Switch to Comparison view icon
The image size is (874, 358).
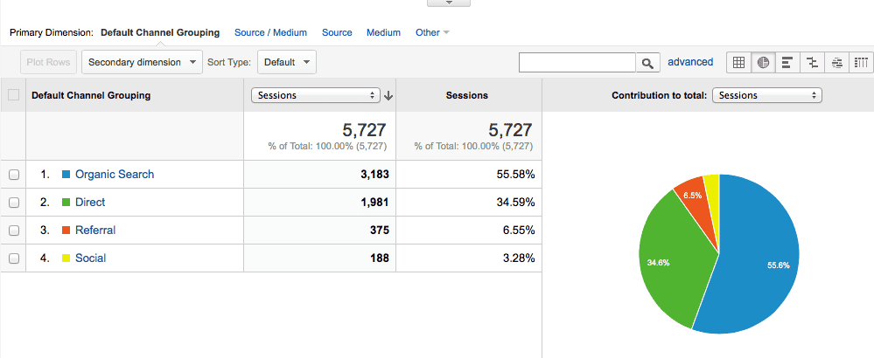[812, 62]
